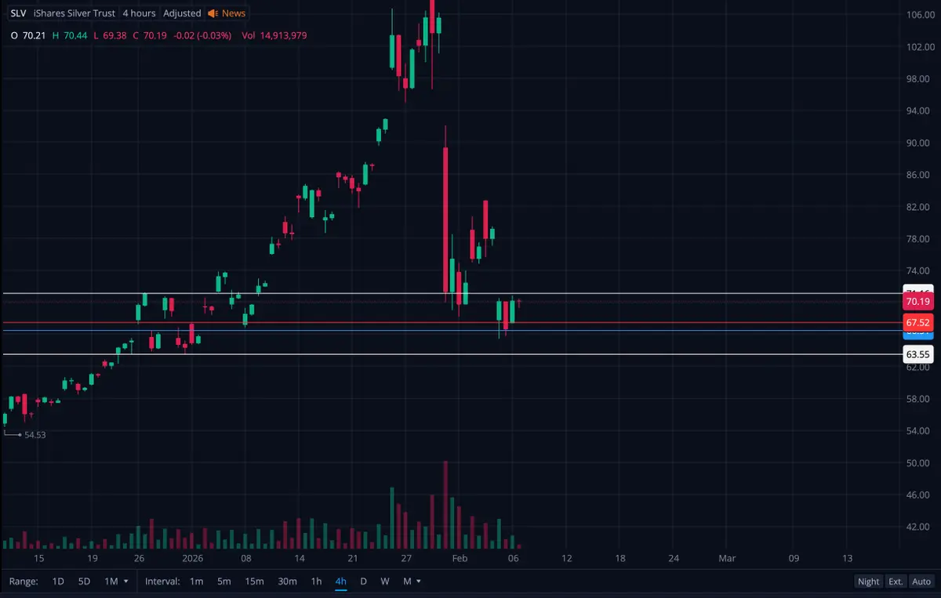Select the 1h interval
Viewport: 941px width, 598px height.
pos(316,582)
